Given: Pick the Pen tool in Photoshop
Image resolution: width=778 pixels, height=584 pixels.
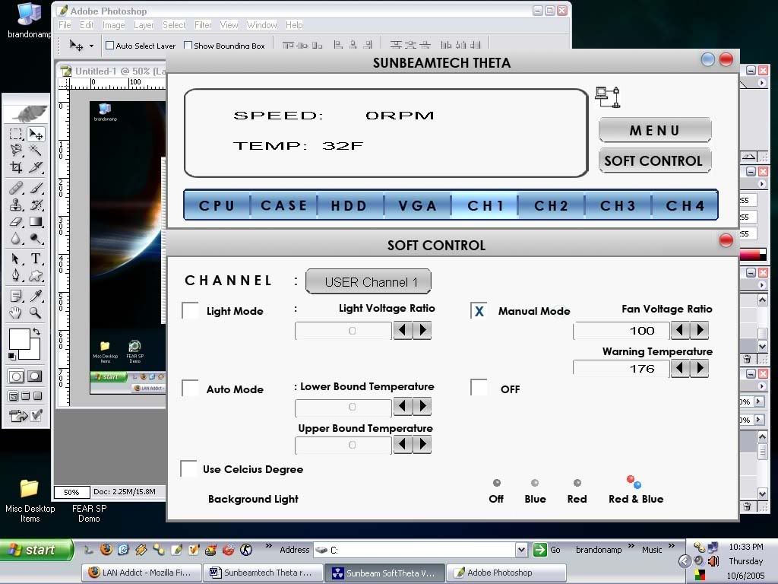Looking at the screenshot, I should click(x=16, y=275).
